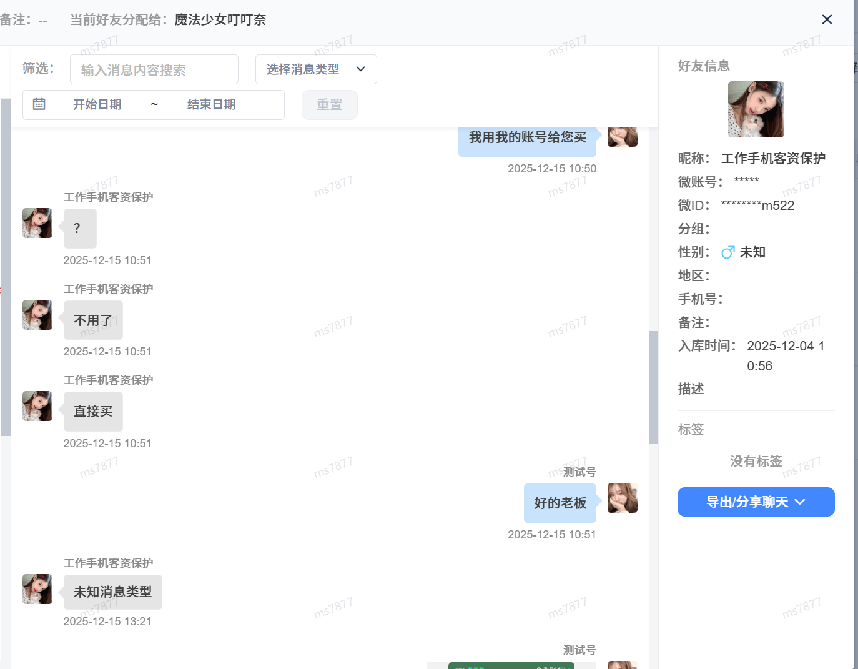Click sender avatar beside "?" message

click(x=37, y=223)
